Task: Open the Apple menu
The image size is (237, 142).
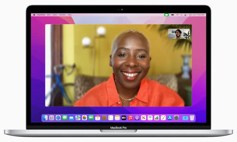Action: click(x=34, y=15)
